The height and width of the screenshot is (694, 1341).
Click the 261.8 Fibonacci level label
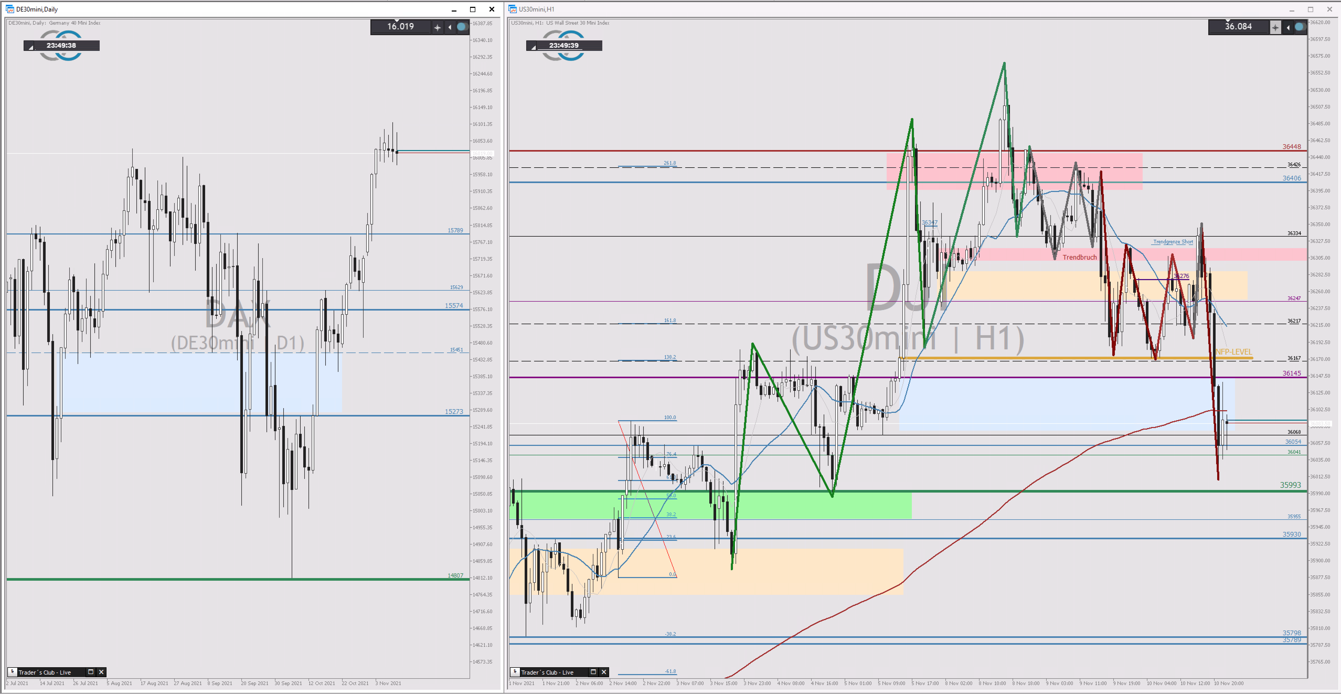click(669, 163)
